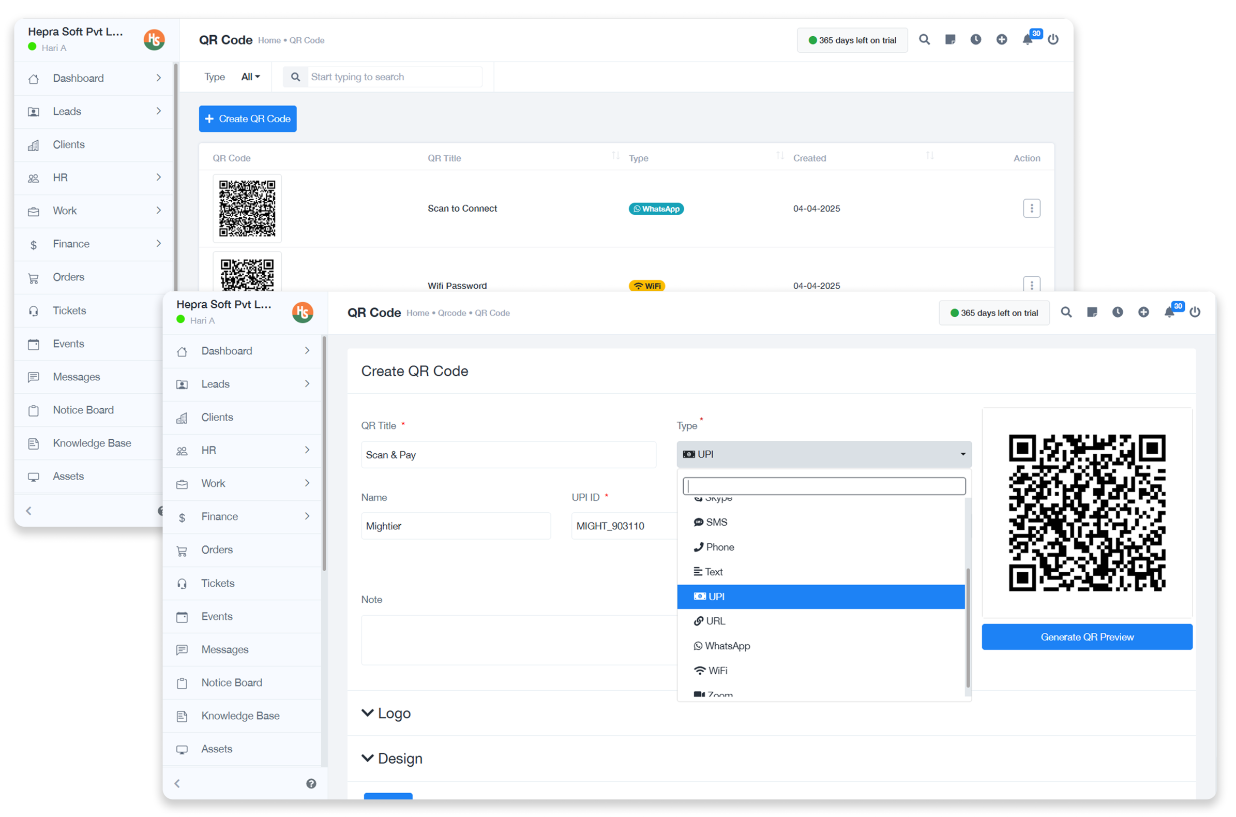Image resolution: width=1236 pixels, height=817 pixels.
Task: Open sticky notes icon in front header
Action: tap(1092, 312)
